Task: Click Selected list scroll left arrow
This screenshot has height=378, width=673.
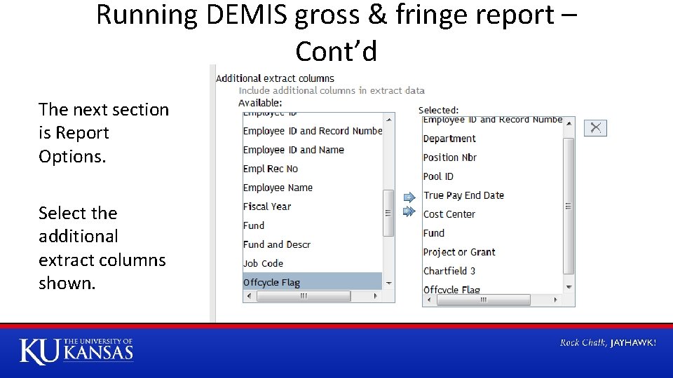Action: point(429,300)
